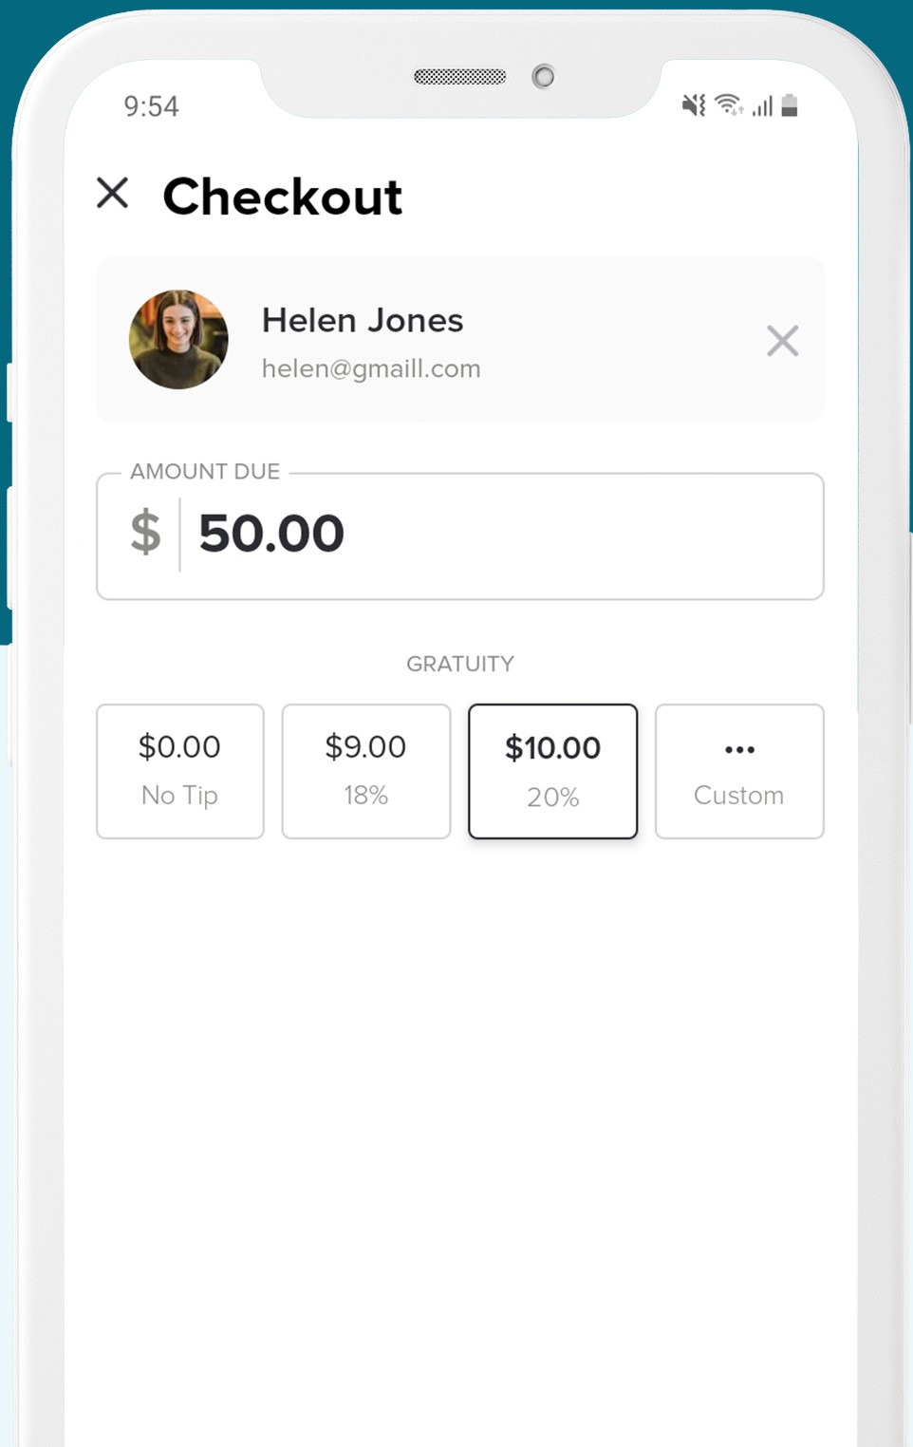Image resolution: width=913 pixels, height=1447 pixels.
Task: Tap the helen@gmaill.com email text
Action: coord(371,368)
